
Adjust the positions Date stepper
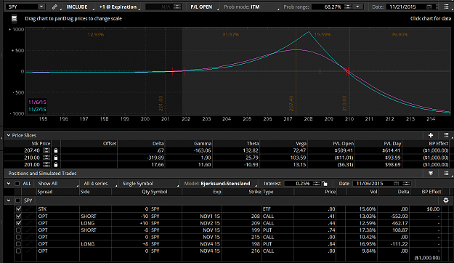click(407, 183)
